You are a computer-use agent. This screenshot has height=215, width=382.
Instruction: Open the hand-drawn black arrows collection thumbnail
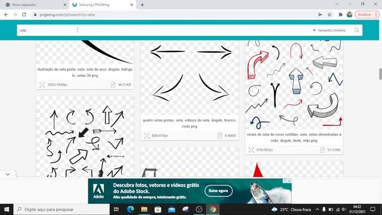(85, 137)
